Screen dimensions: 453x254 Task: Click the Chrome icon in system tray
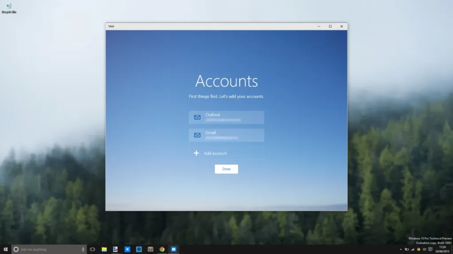click(x=418, y=250)
